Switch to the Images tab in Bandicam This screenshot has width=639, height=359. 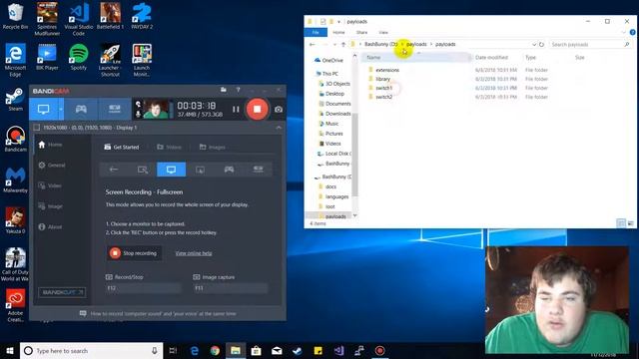(x=213, y=147)
